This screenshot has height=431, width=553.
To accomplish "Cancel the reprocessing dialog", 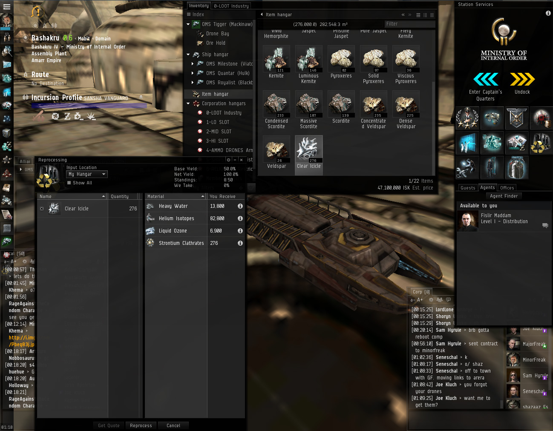I will click(x=173, y=425).
